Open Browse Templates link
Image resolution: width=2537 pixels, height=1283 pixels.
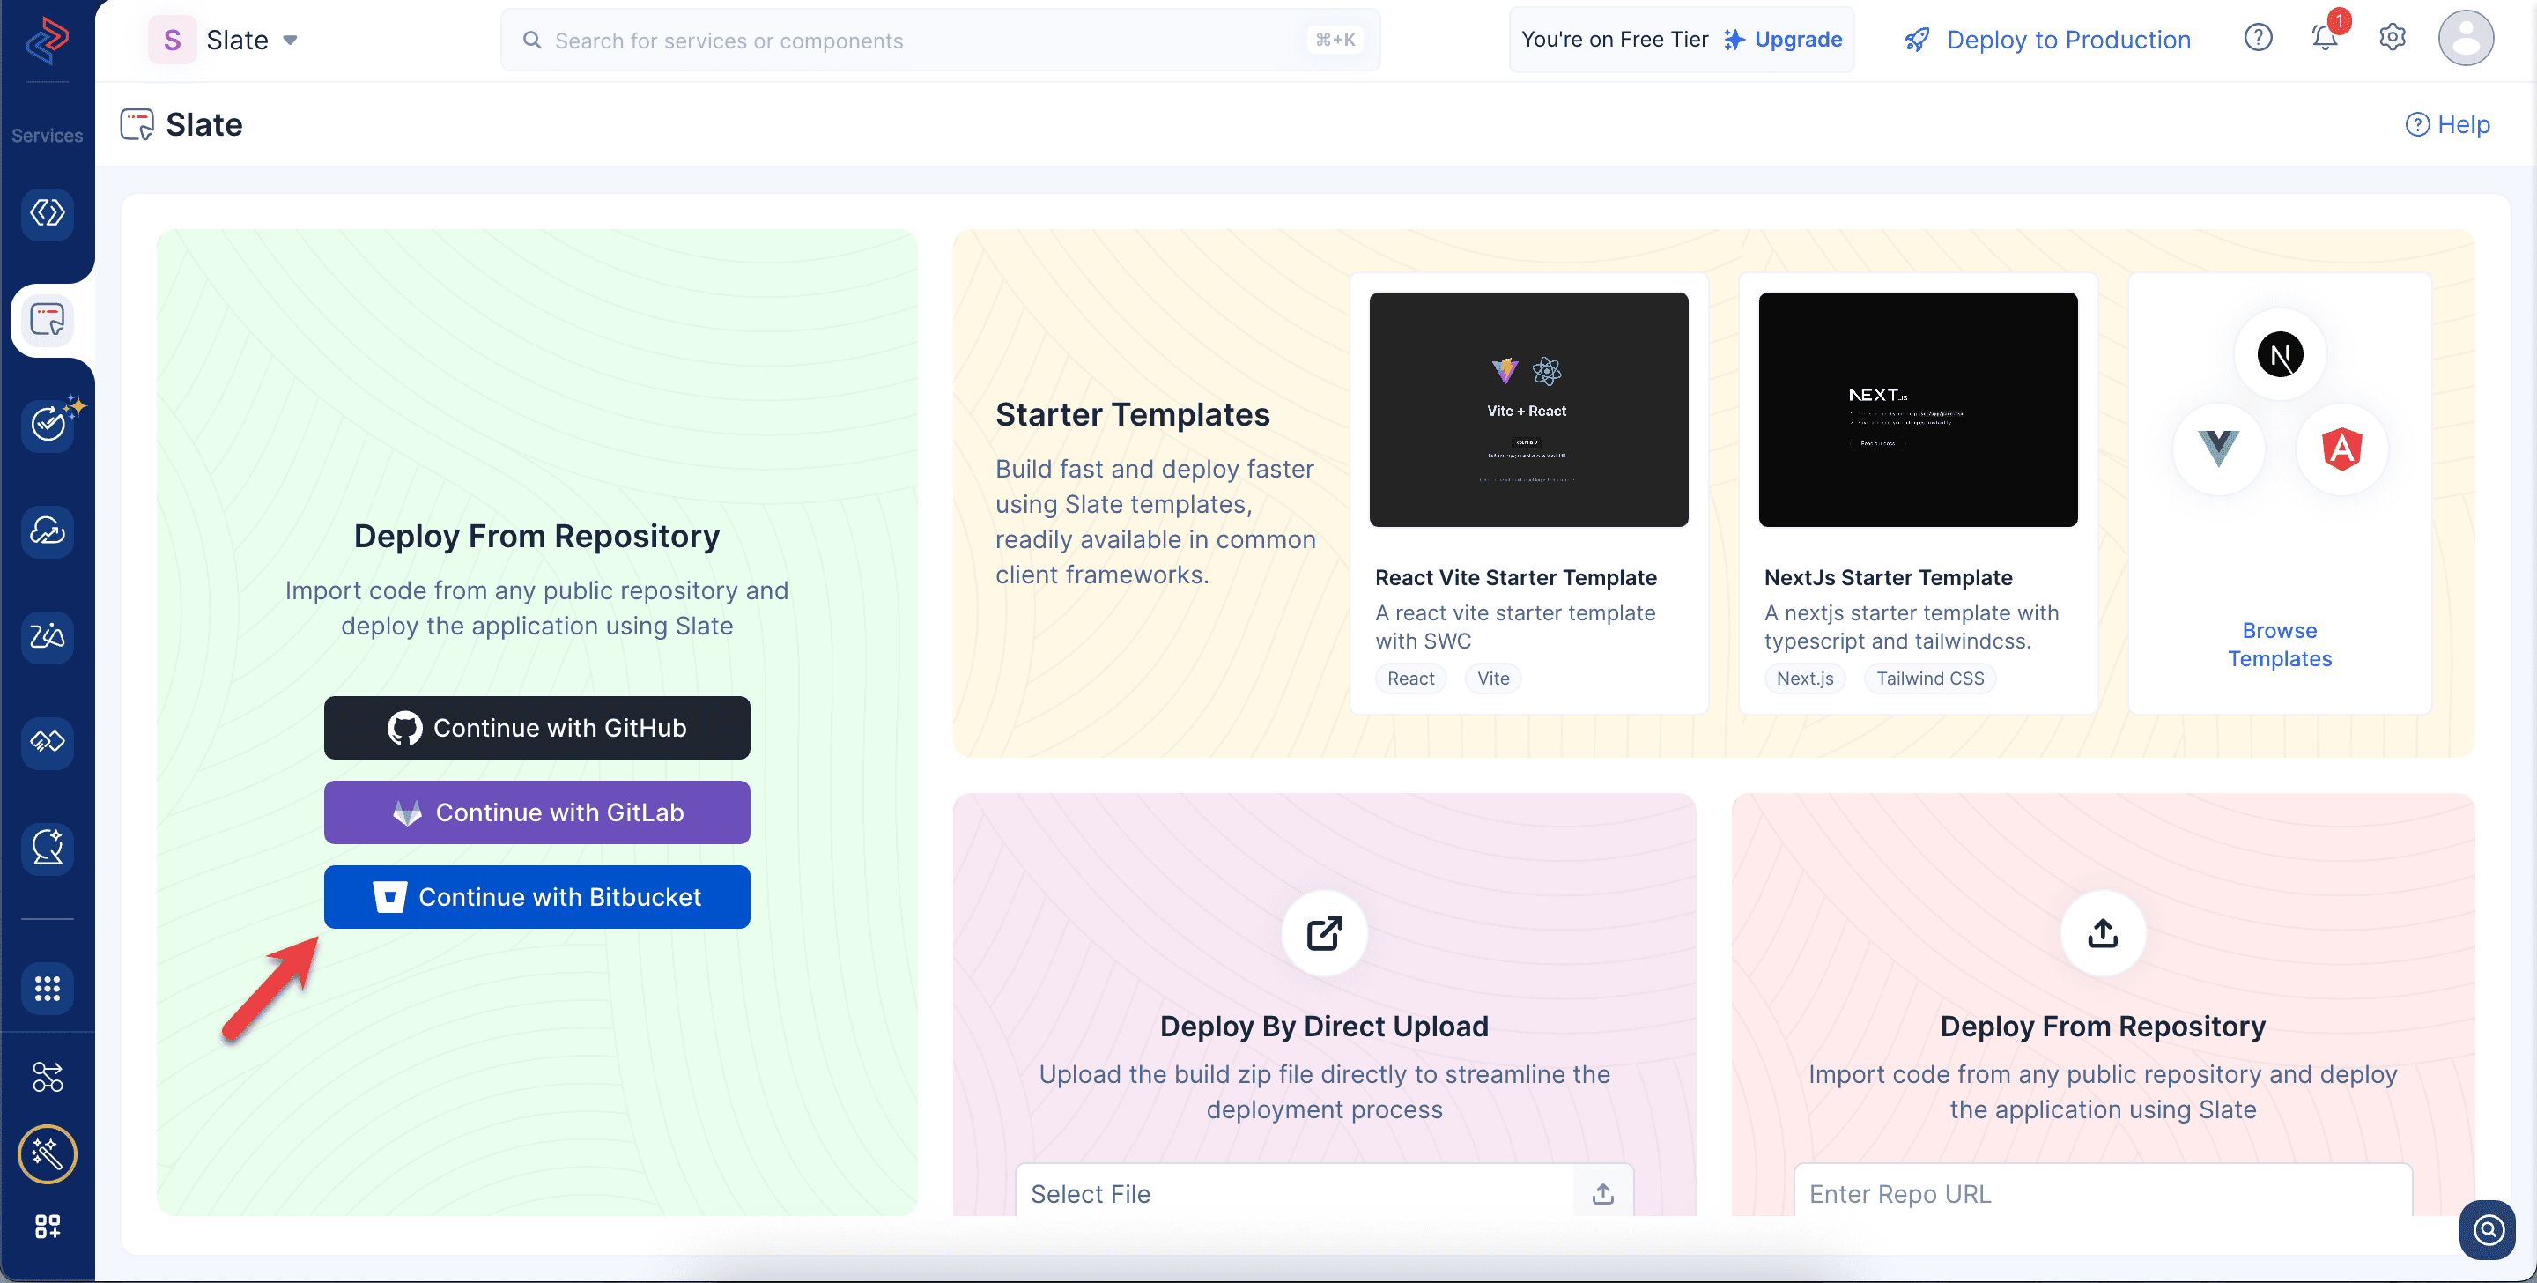(2279, 644)
